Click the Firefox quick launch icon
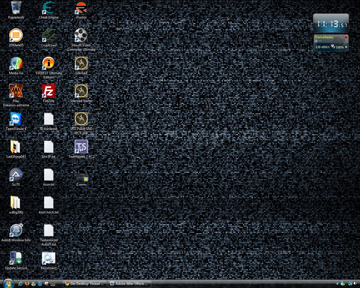 [x=27, y=284]
